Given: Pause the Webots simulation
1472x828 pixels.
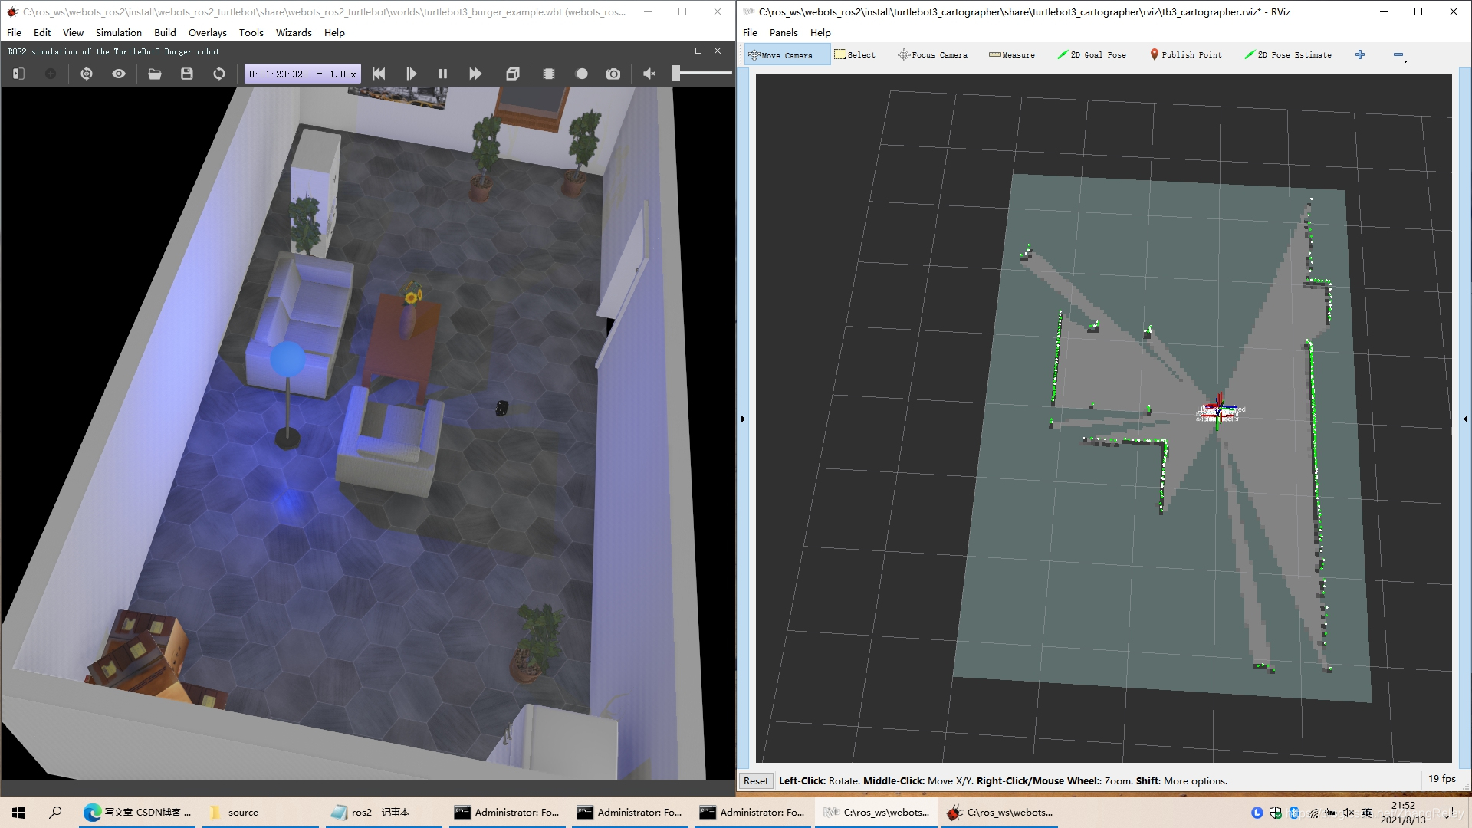Looking at the screenshot, I should (442, 74).
